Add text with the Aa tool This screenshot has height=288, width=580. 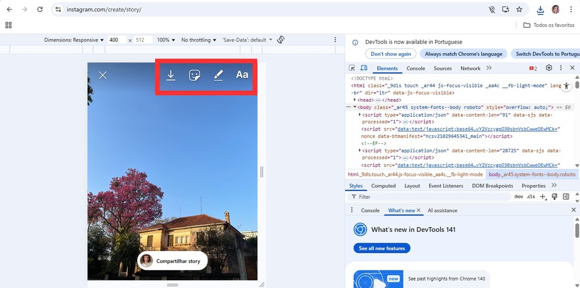pos(242,75)
